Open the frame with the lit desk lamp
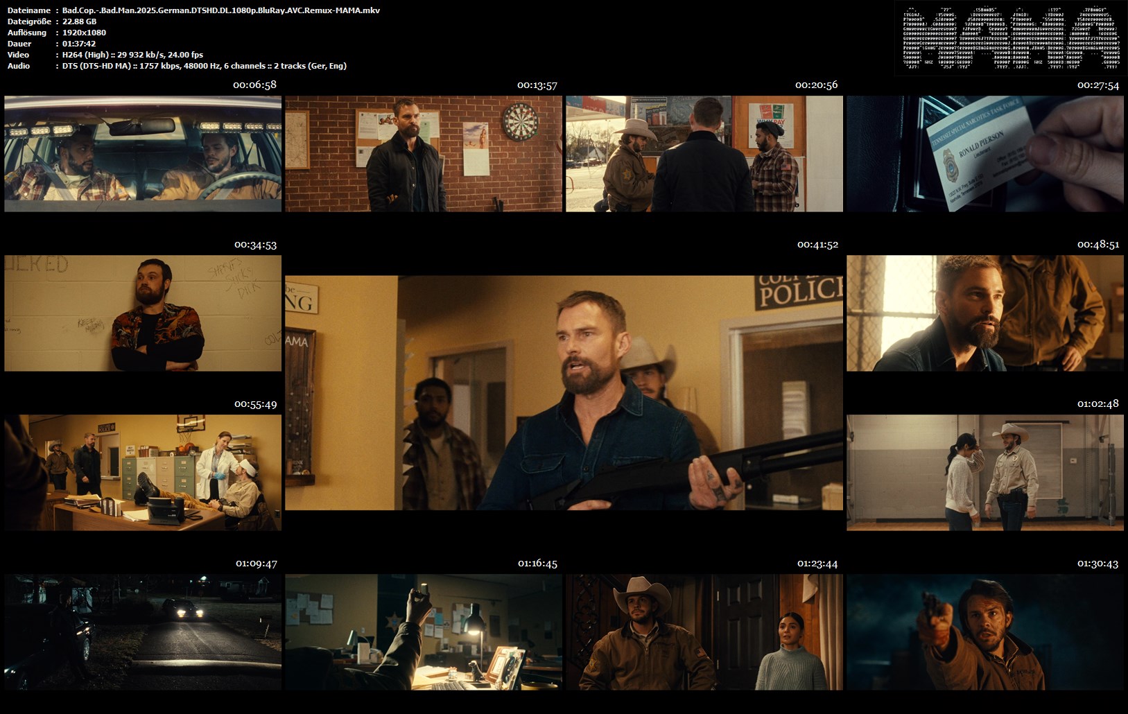Viewport: 1128px width, 714px height. pos(424,632)
